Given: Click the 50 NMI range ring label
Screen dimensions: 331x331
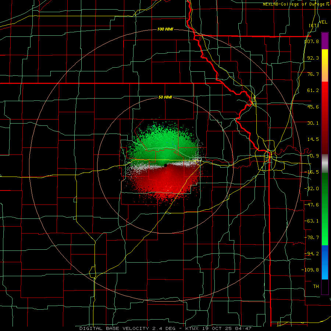Looking at the screenshot, I should tap(165, 97).
